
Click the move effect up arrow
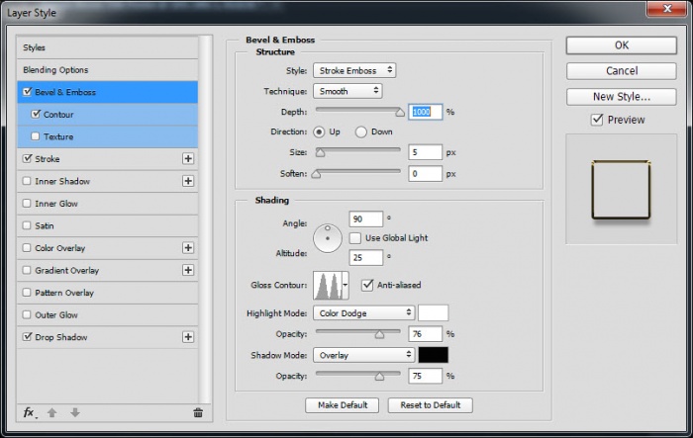[x=51, y=412]
